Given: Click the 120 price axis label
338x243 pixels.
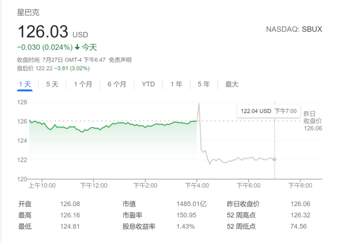Looking at the screenshot, I should [x=22, y=179].
